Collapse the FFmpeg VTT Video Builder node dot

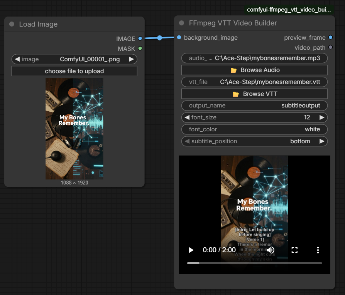pyautogui.click(x=181, y=23)
